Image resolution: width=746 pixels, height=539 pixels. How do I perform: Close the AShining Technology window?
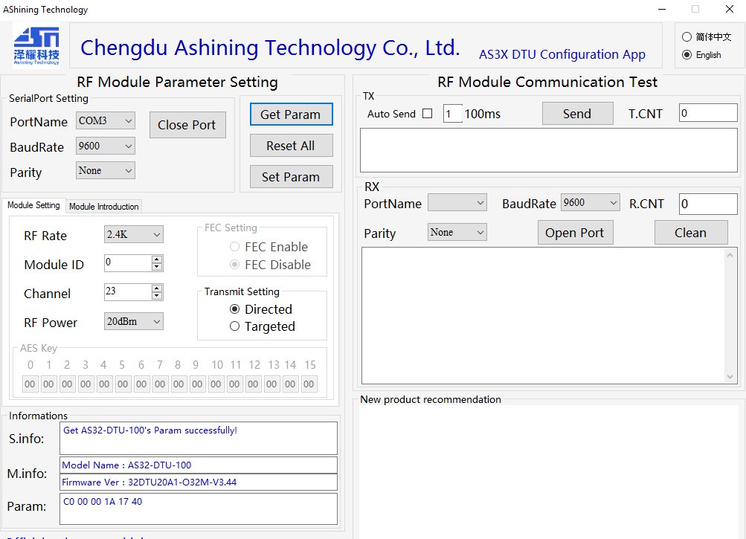point(730,9)
